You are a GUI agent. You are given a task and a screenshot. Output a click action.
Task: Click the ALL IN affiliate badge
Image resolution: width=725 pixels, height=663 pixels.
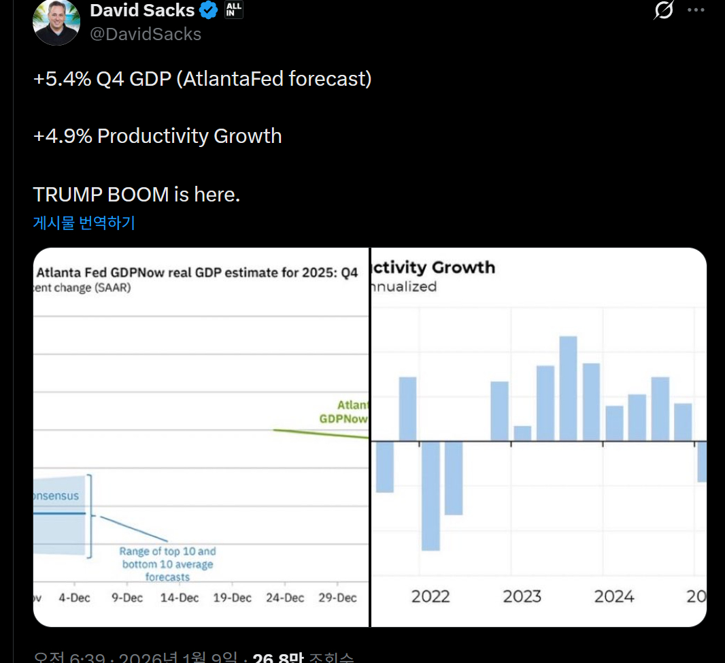(x=233, y=10)
